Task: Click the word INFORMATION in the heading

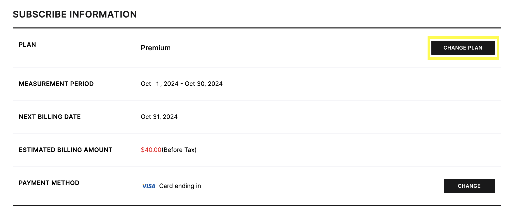Action: click(x=103, y=14)
